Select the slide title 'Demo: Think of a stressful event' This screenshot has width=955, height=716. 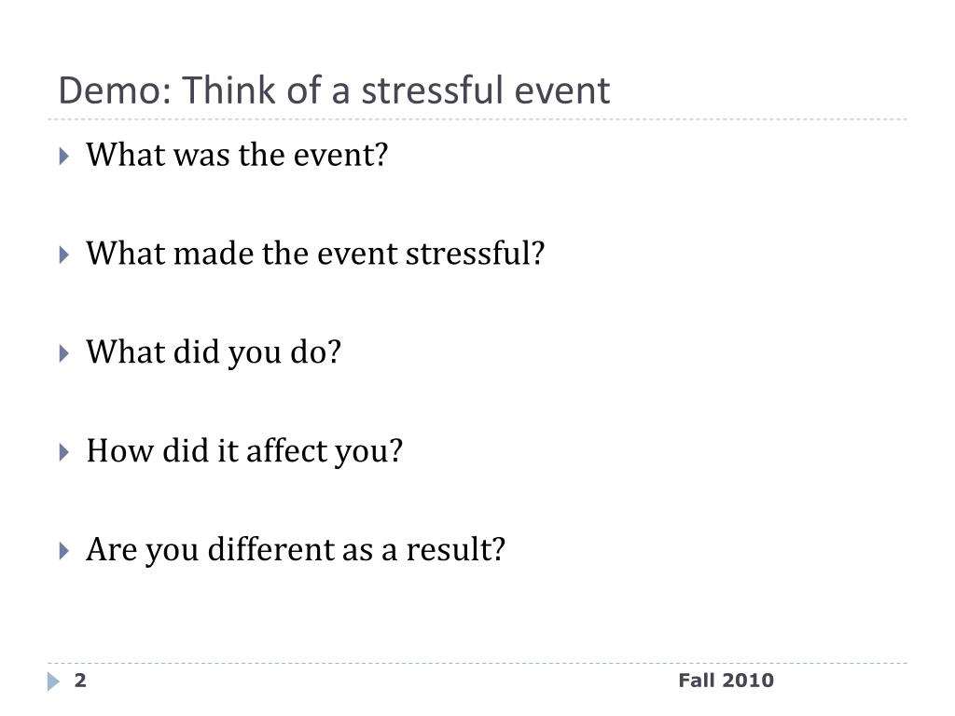[334, 90]
